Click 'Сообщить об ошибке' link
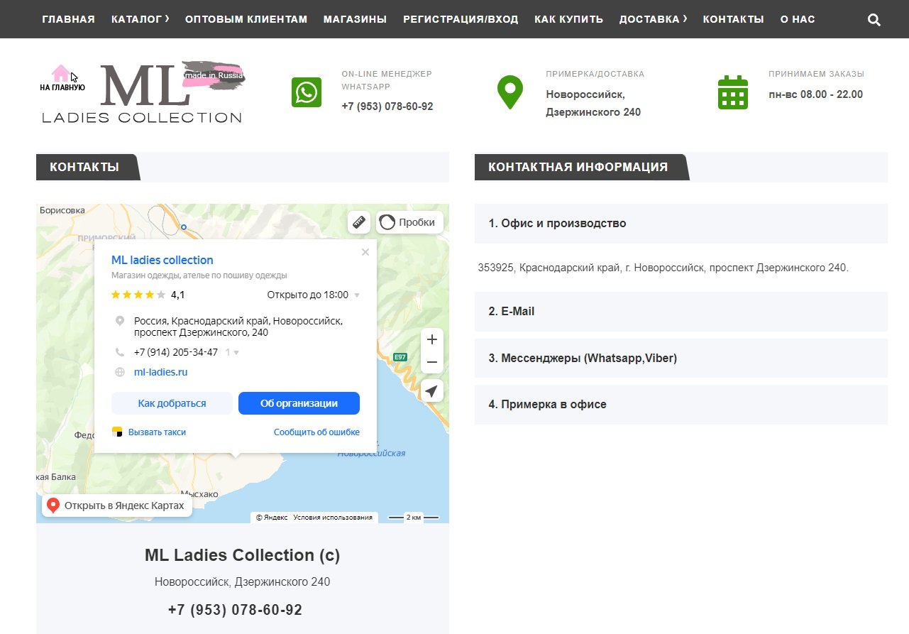 [x=316, y=432]
